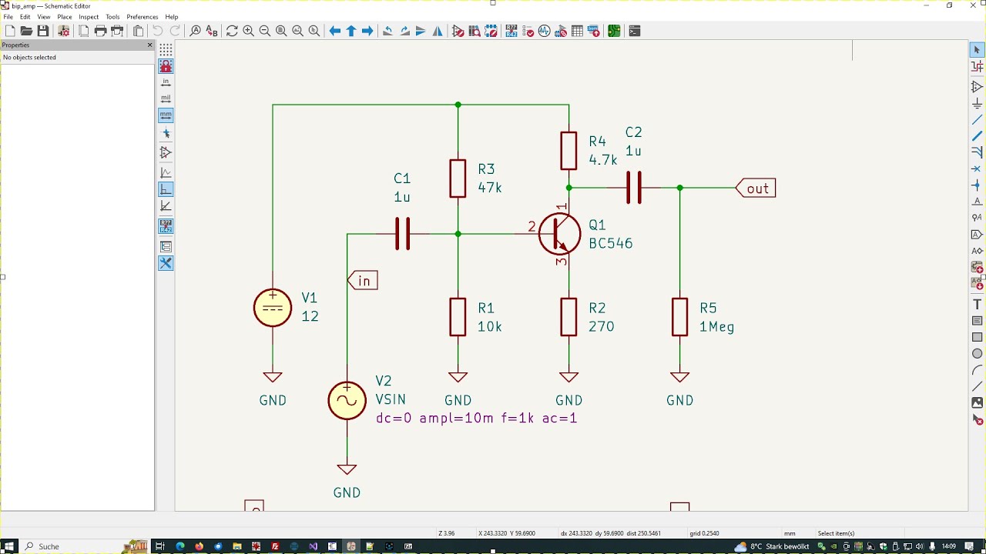Run the electrical rules checker
The height and width of the screenshot is (554, 986).
(528, 31)
